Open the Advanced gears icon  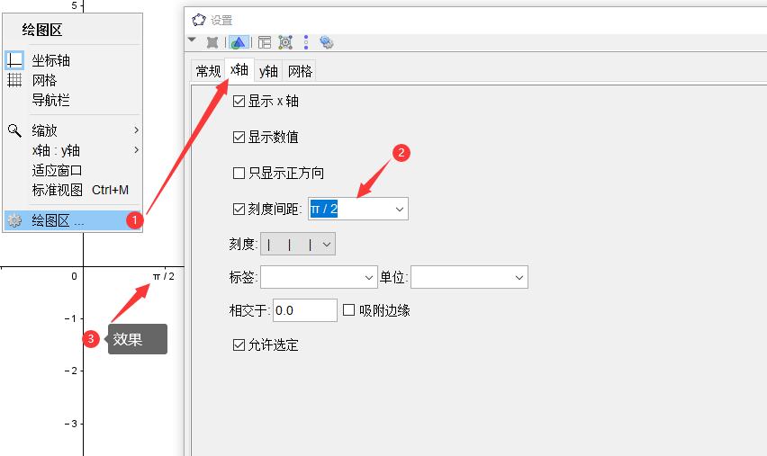coord(326,42)
